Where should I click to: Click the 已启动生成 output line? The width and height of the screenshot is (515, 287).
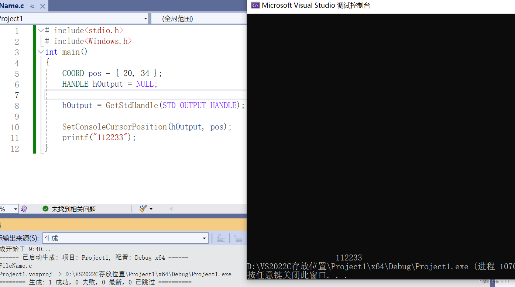coord(95,257)
